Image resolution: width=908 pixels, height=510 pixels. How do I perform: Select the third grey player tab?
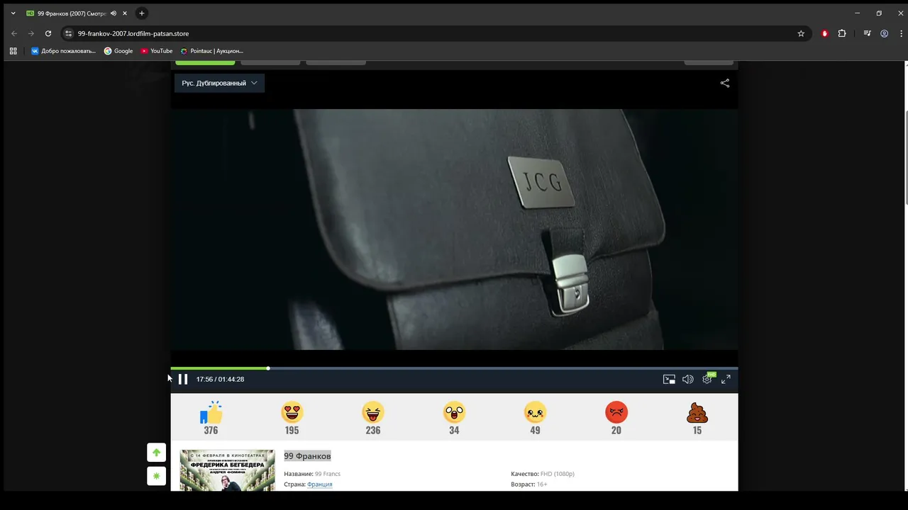coord(336,63)
